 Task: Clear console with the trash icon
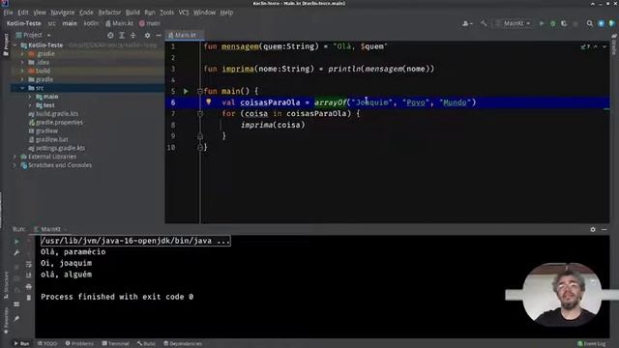coord(29,298)
